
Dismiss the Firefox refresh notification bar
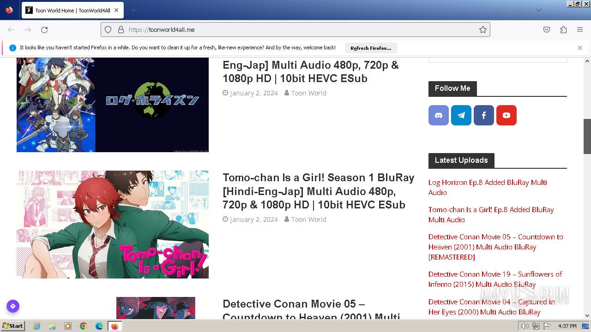[x=580, y=48]
